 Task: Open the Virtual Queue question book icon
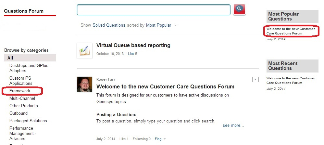coord(84,51)
